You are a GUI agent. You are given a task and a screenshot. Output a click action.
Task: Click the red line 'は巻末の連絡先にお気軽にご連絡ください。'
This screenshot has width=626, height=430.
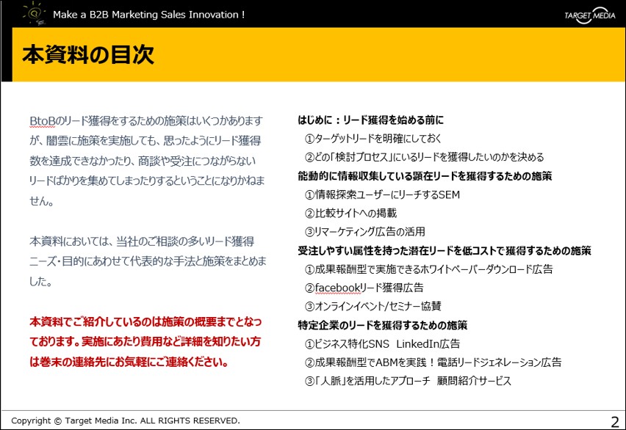129,362
